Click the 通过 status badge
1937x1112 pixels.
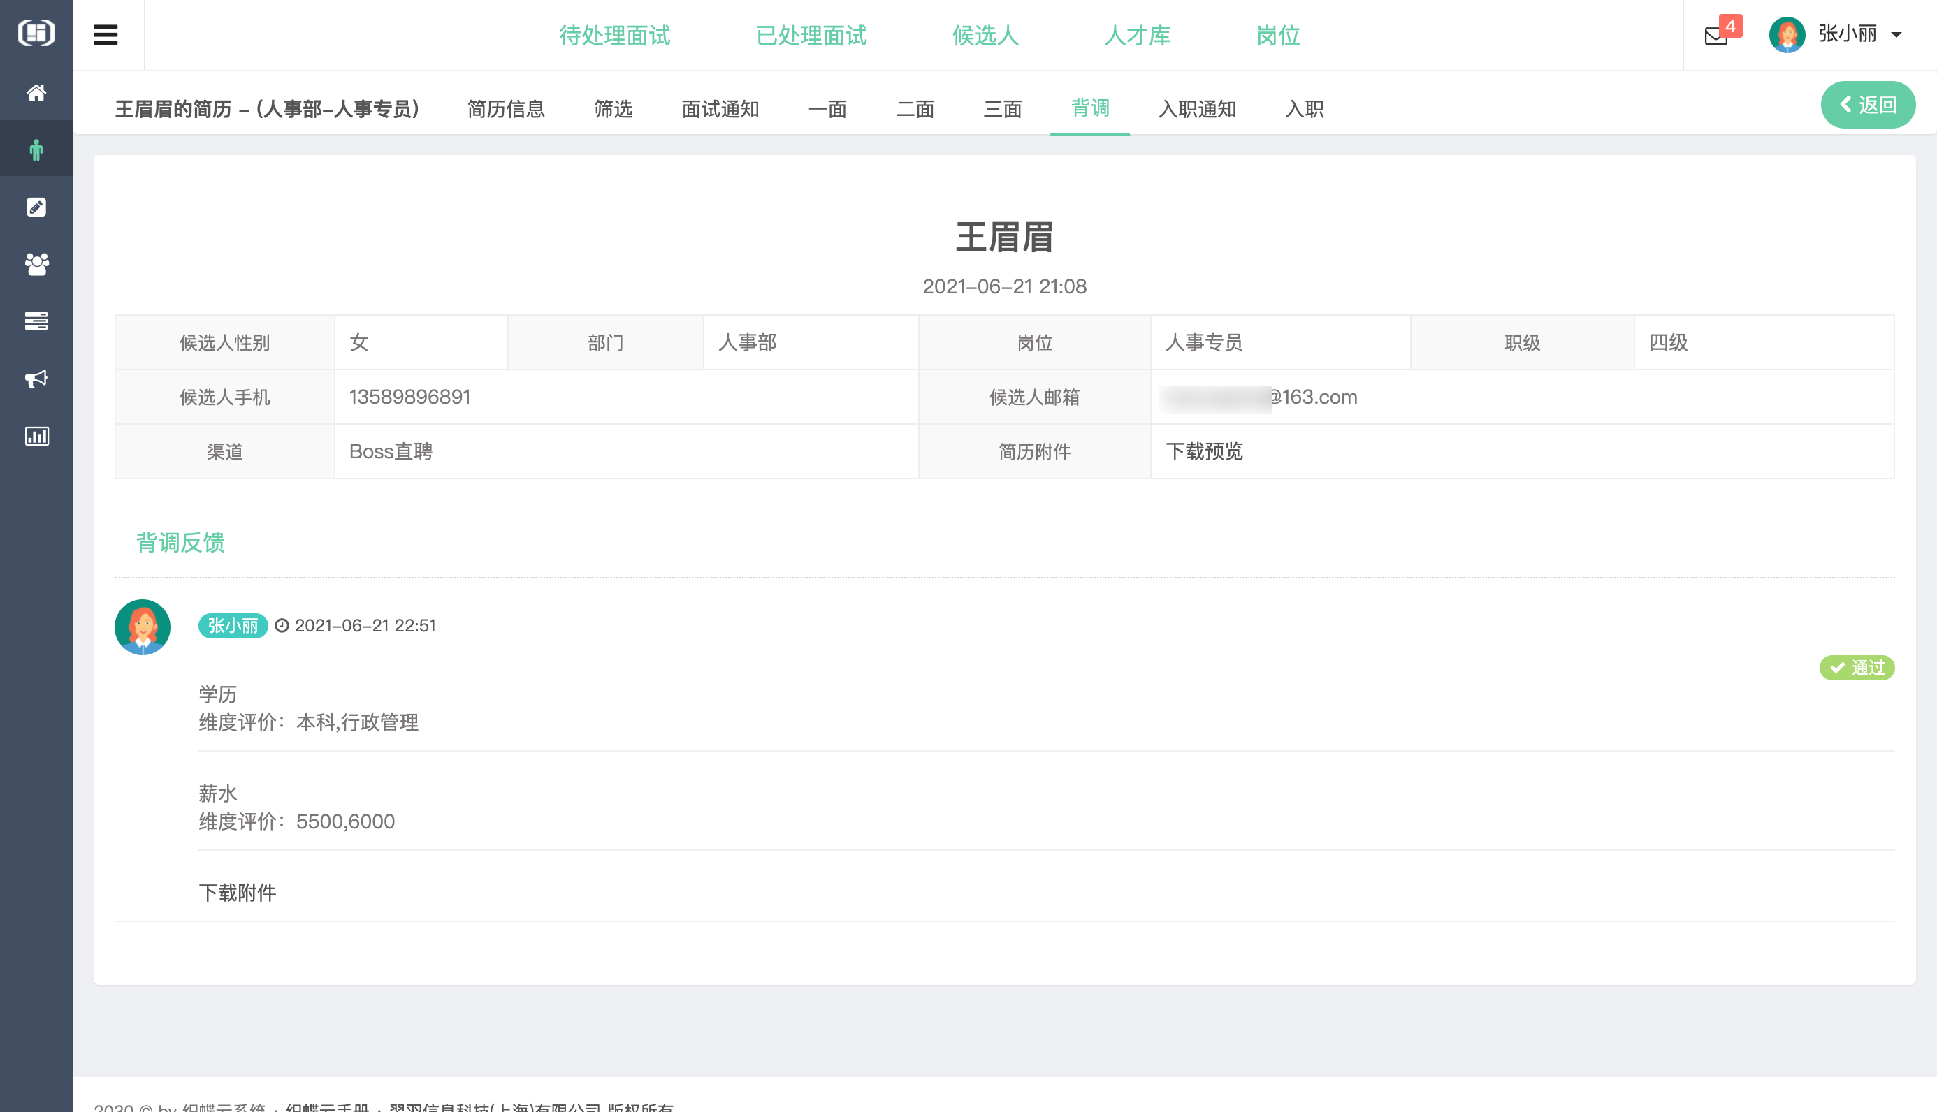[x=1858, y=668]
